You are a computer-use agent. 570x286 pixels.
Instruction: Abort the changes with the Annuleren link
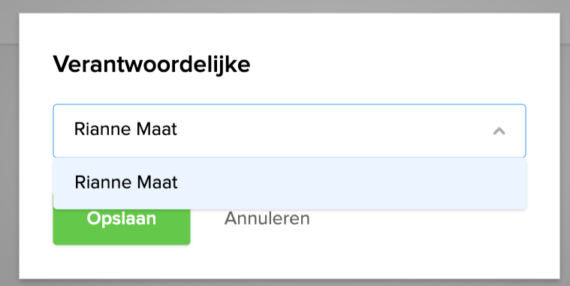[x=267, y=218]
